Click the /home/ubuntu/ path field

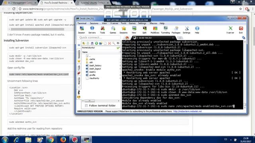click(x=99, y=48)
